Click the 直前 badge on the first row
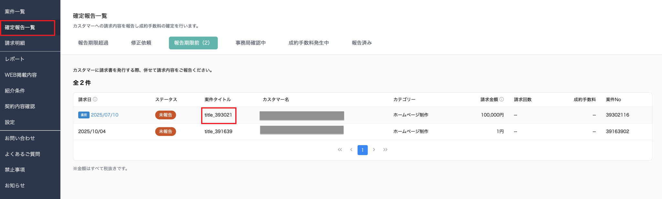Viewport: 662px width, 199px height. tap(84, 115)
